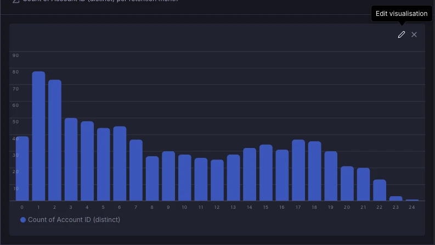Pick the bar at month 7
This screenshot has width=435, height=245.
point(136,170)
